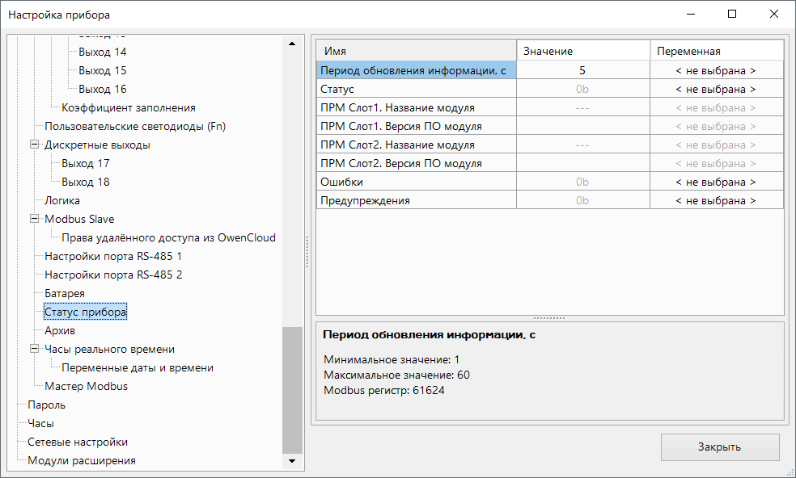Screen dimensions: 796x478
Task: Collapse the Часы реального времени node
Action: pos(35,350)
